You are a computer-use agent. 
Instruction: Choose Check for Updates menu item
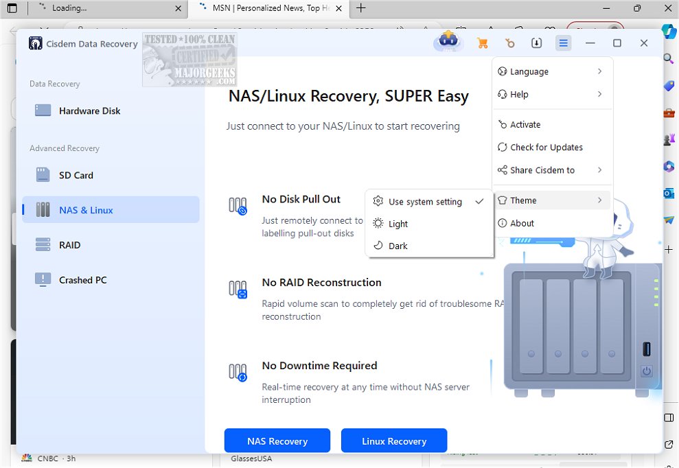pyautogui.click(x=552, y=148)
